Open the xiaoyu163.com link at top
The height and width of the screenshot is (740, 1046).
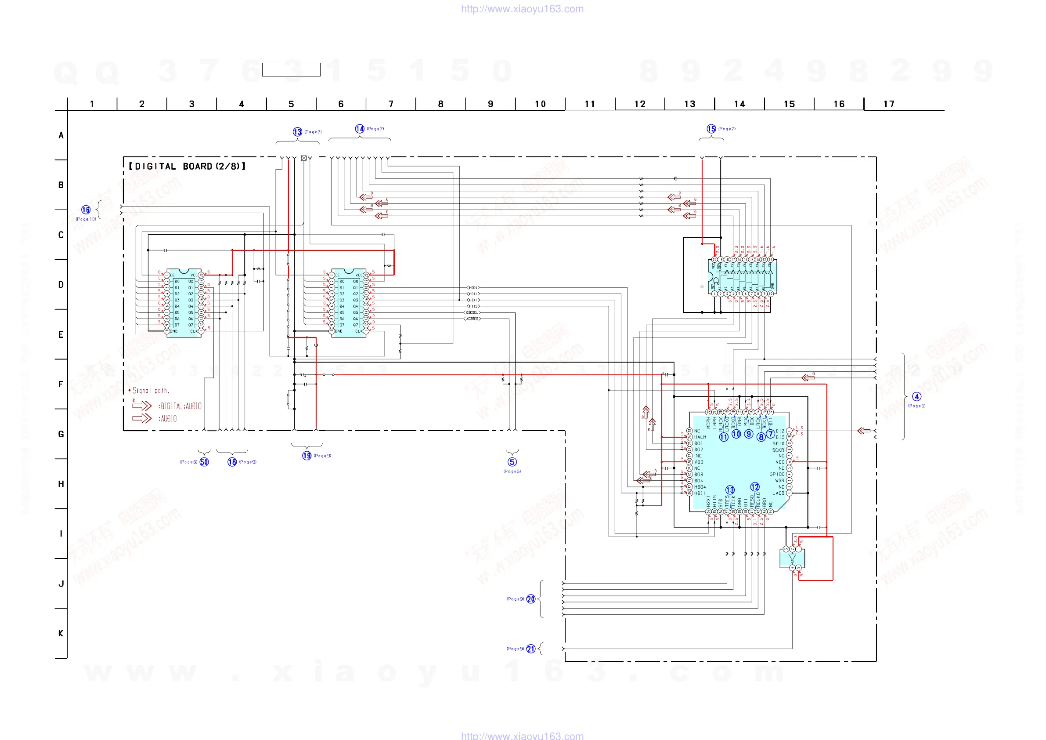[x=522, y=9]
